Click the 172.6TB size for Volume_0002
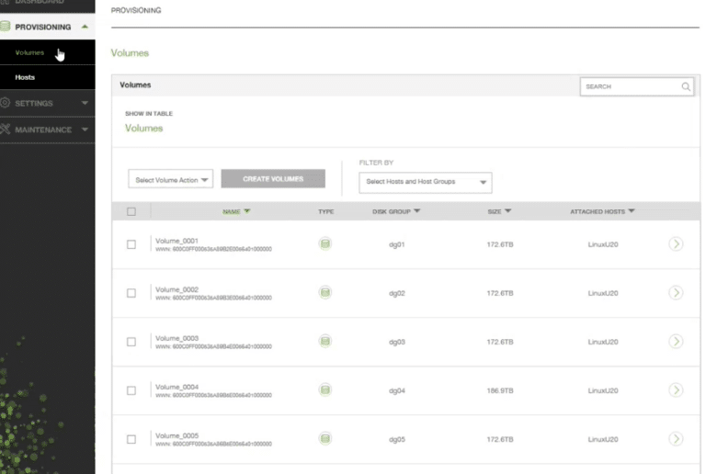 (500, 293)
